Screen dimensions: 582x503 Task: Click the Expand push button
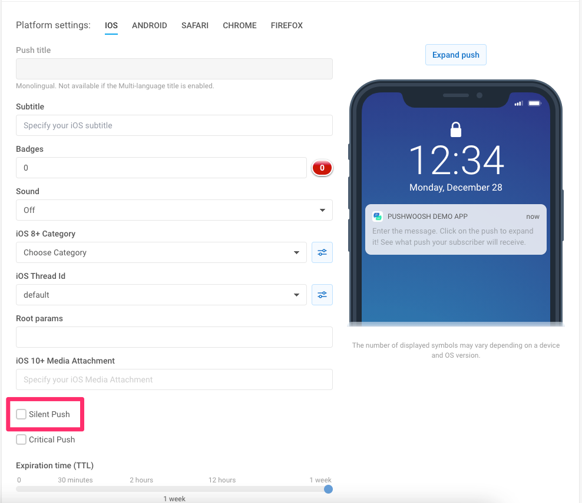coord(455,55)
